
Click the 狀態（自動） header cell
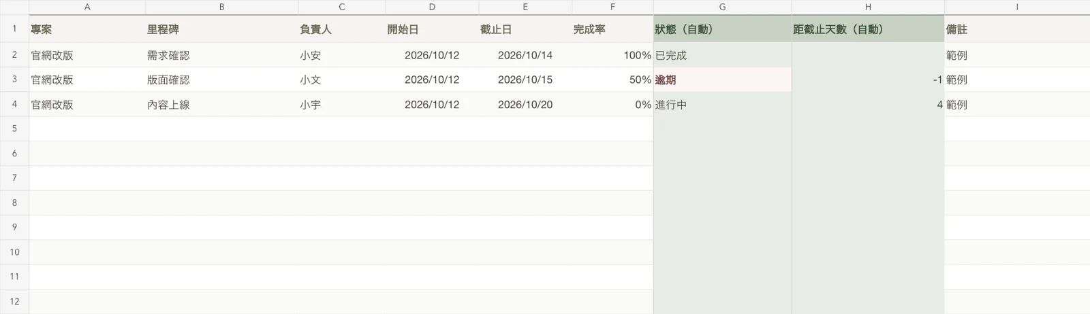722,29
